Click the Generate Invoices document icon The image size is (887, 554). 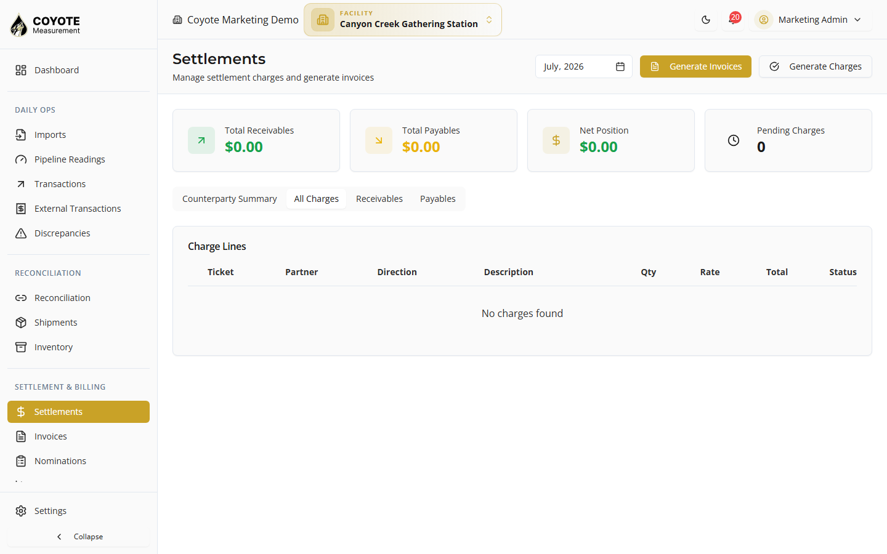point(655,66)
